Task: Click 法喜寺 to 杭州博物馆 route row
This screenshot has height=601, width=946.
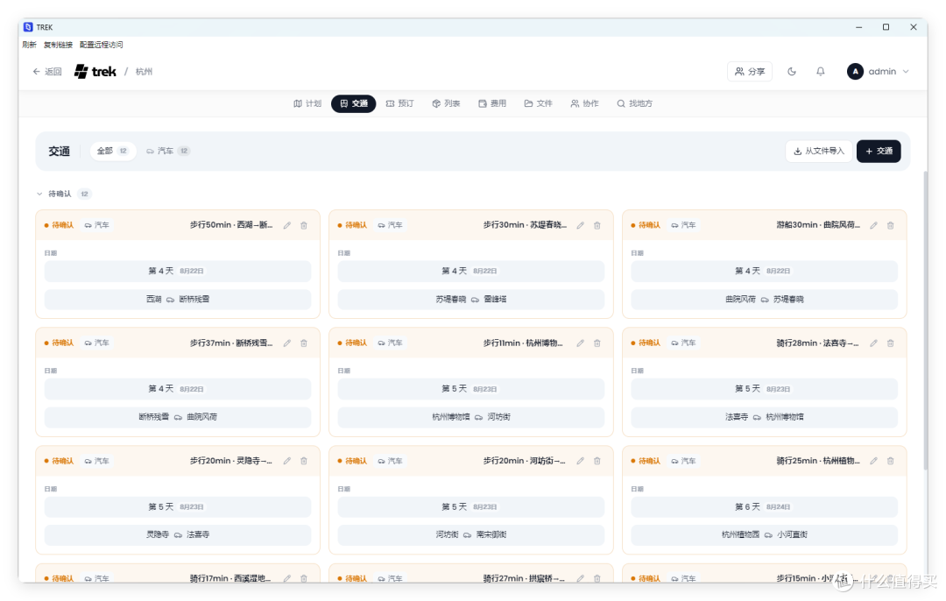Action: coord(765,417)
